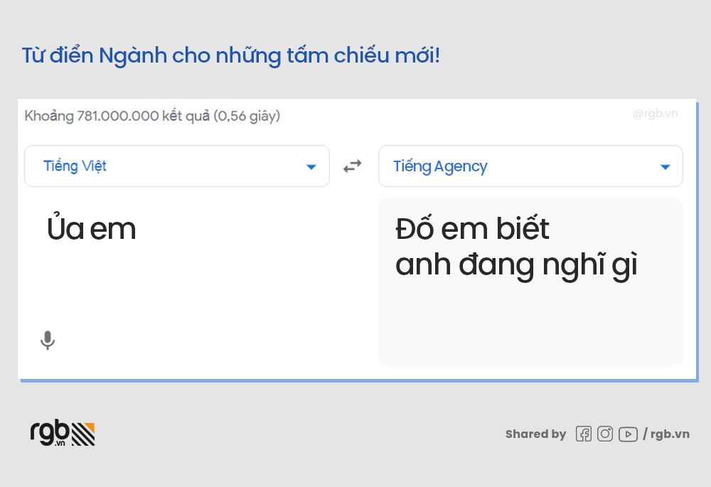Expand the Tiếng Agency dropdown arrow
This screenshot has height=487, width=711.
665,167
